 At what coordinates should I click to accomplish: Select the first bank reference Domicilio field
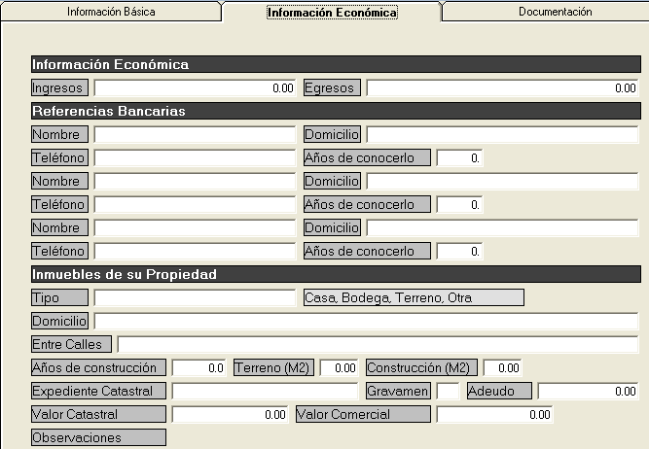(502, 134)
